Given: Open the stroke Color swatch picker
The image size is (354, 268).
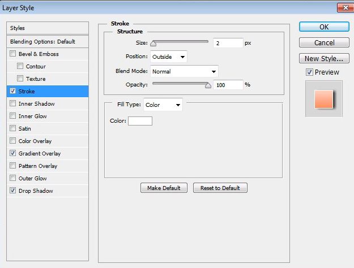Looking at the screenshot, I should [x=140, y=120].
